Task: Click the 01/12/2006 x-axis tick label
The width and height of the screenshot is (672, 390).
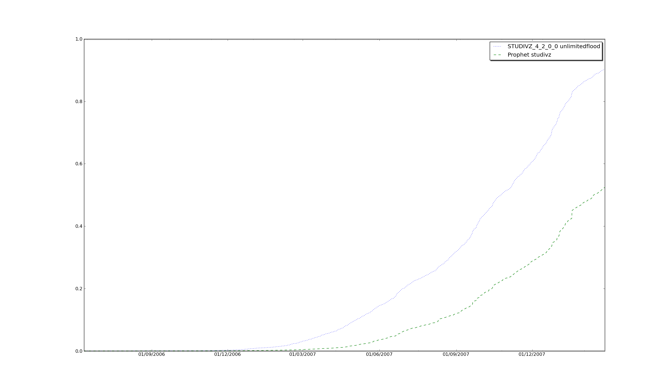Action: click(227, 354)
